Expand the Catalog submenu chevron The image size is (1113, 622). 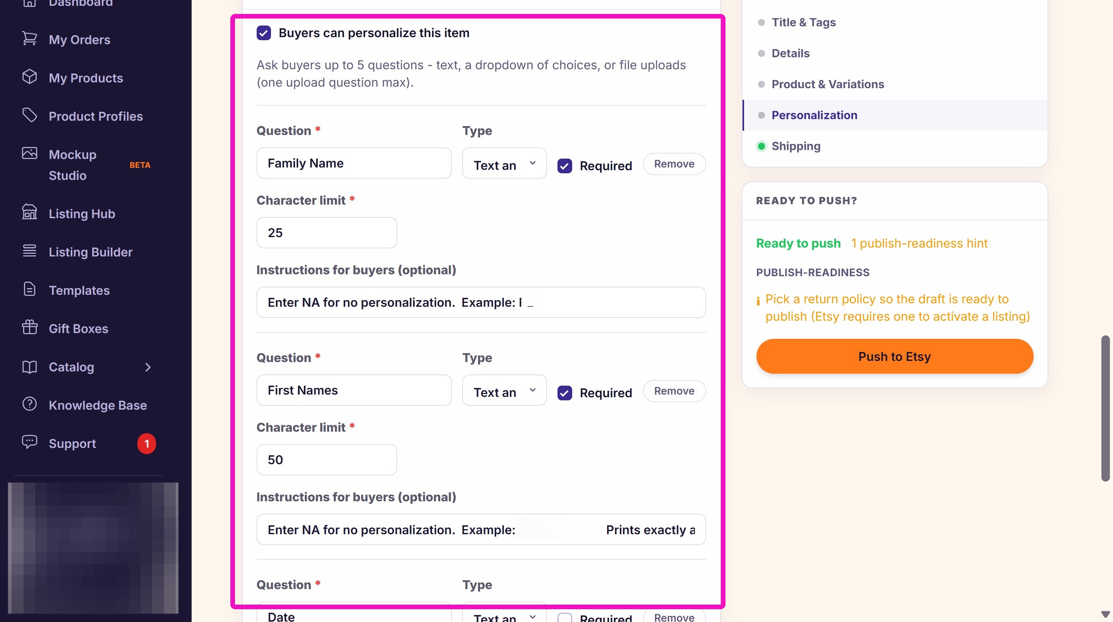click(148, 367)
